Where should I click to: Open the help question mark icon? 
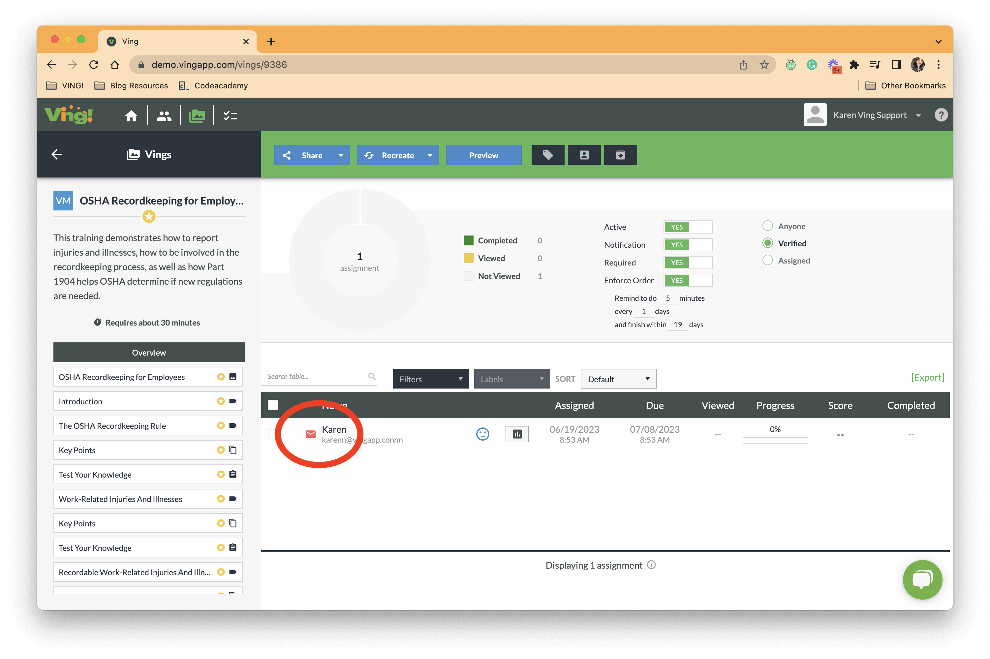click(x=941, y=115)
